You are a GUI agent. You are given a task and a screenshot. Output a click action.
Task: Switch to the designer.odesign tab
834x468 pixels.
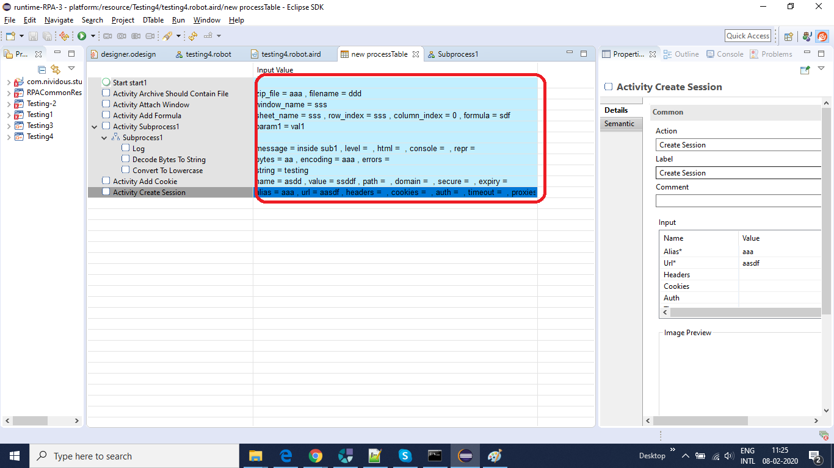point(123,54)
